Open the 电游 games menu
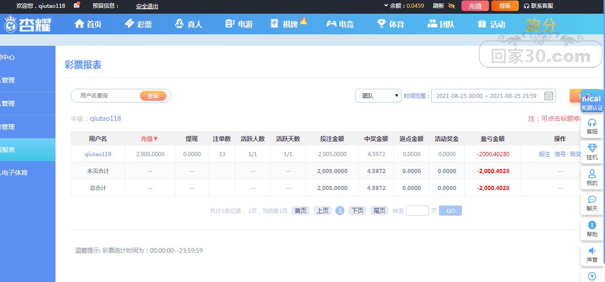 point(239,24)
